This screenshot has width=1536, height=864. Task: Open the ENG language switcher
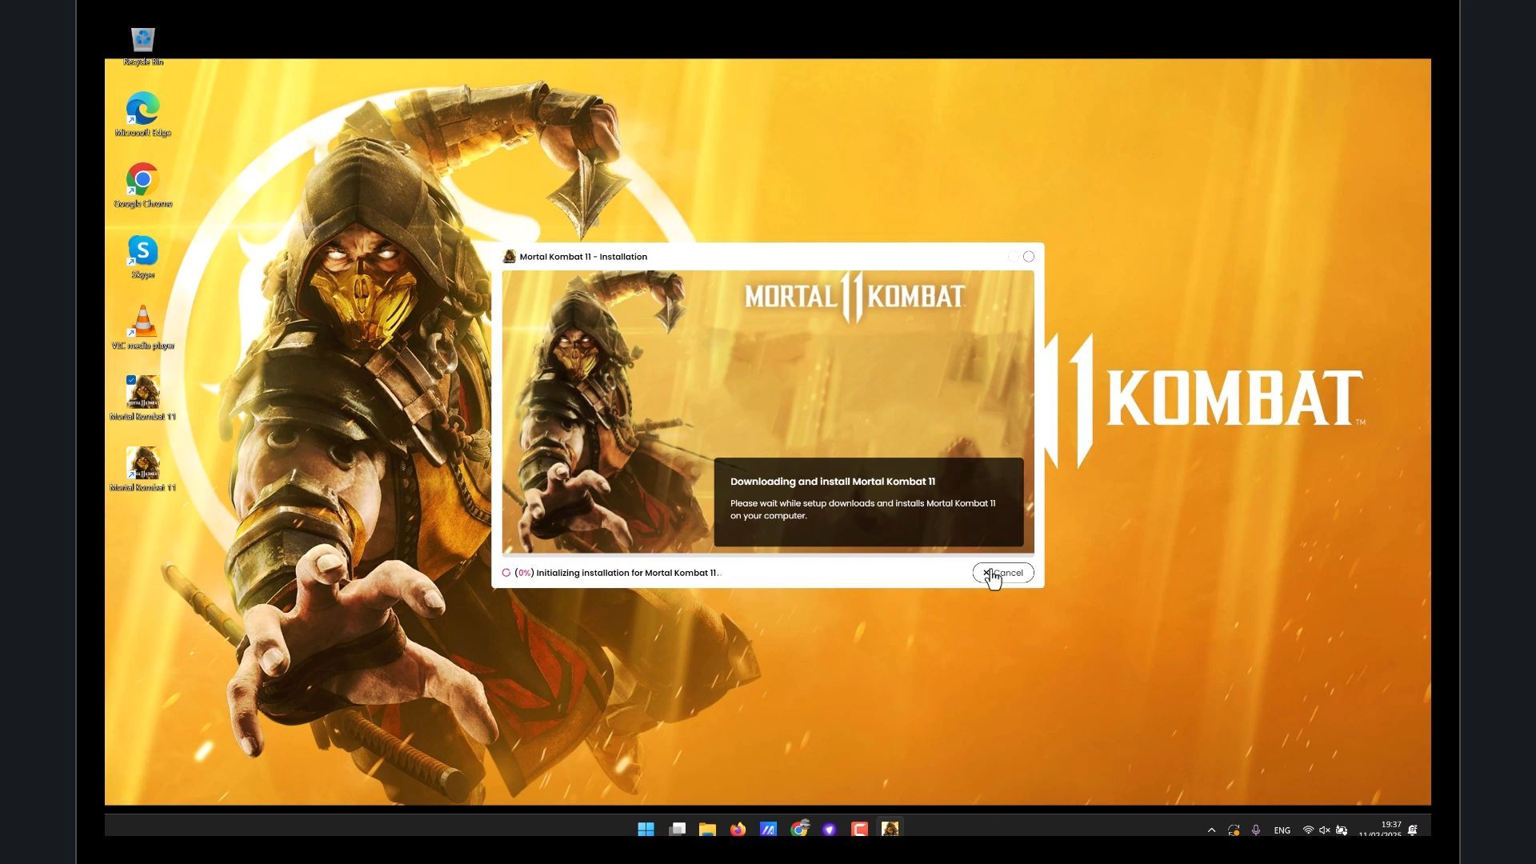tap(1282, 830)
